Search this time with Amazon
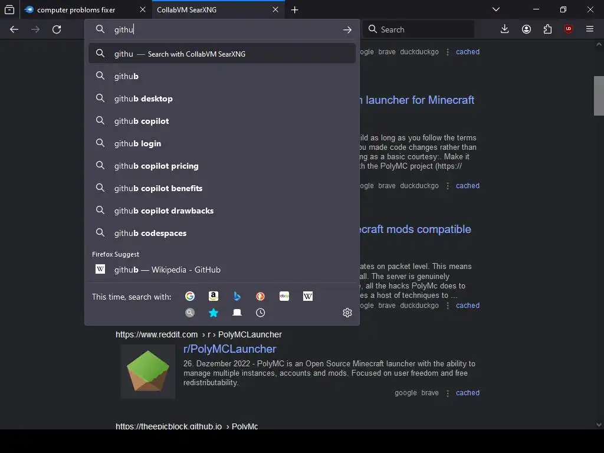604x453 pixels. coord(214,296)
